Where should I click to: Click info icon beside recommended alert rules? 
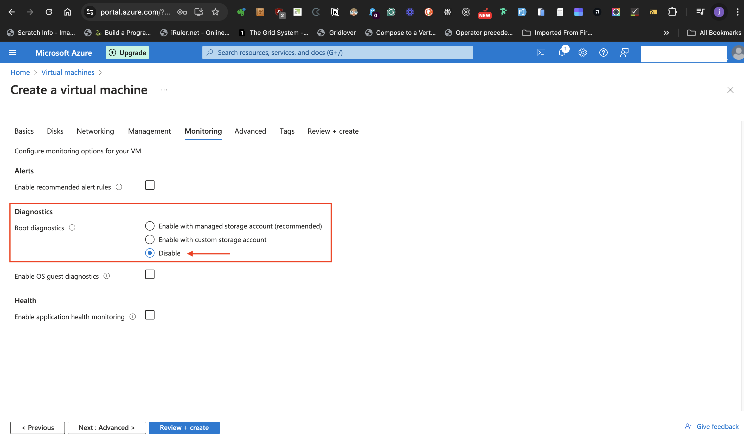pyautogui.click(x=119, y=187)
